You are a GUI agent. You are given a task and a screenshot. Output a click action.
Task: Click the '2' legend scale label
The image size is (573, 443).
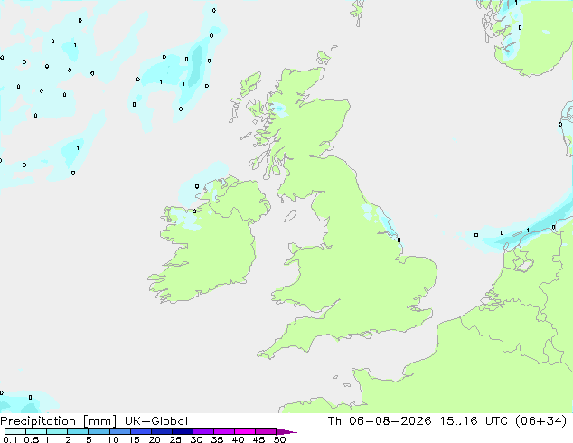68,439
